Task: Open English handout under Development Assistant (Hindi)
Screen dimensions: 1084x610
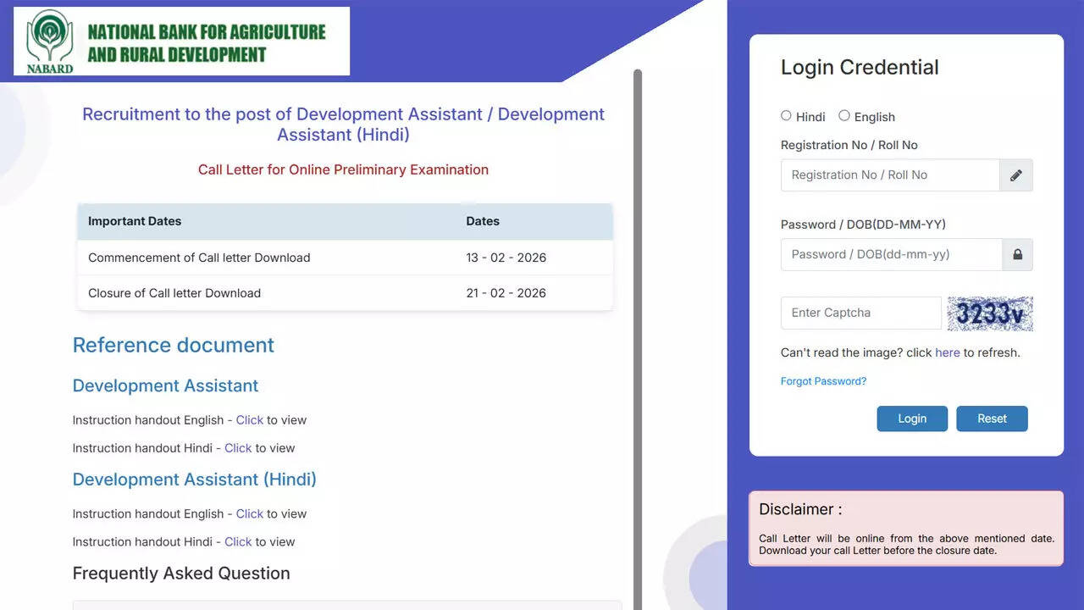Action: [249, 513]
